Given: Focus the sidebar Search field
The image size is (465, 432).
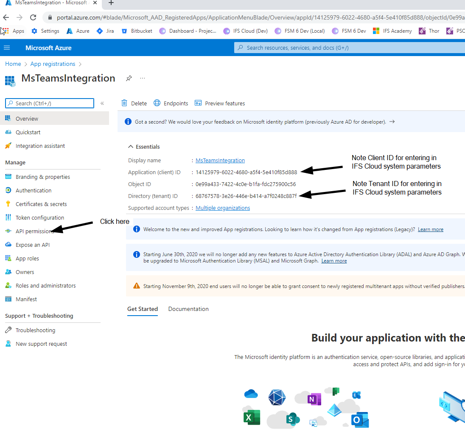Looking at the screenshot, I should coord(49,103).
